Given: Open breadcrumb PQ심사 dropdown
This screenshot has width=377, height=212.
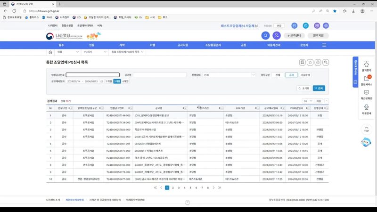Looking at the screenshot, I should pos(95,52).
